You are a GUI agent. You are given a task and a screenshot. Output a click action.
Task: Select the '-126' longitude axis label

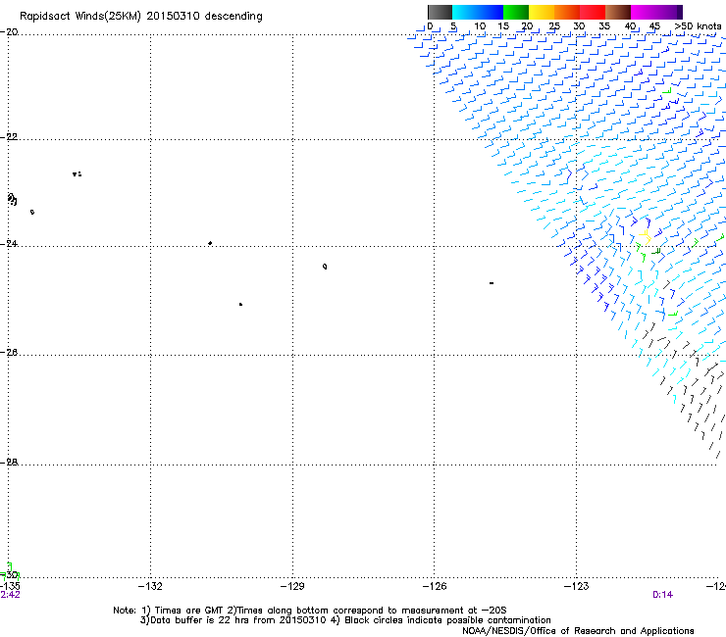tap(435, 587)
